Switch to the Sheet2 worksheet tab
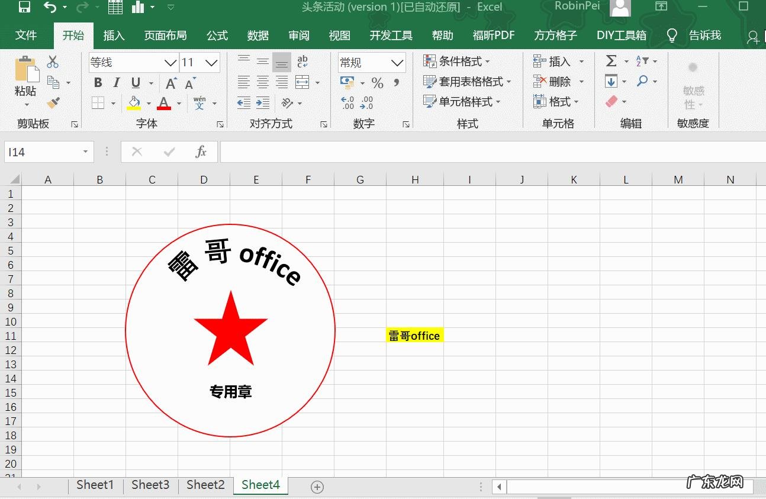 click(x=205, y=485)
